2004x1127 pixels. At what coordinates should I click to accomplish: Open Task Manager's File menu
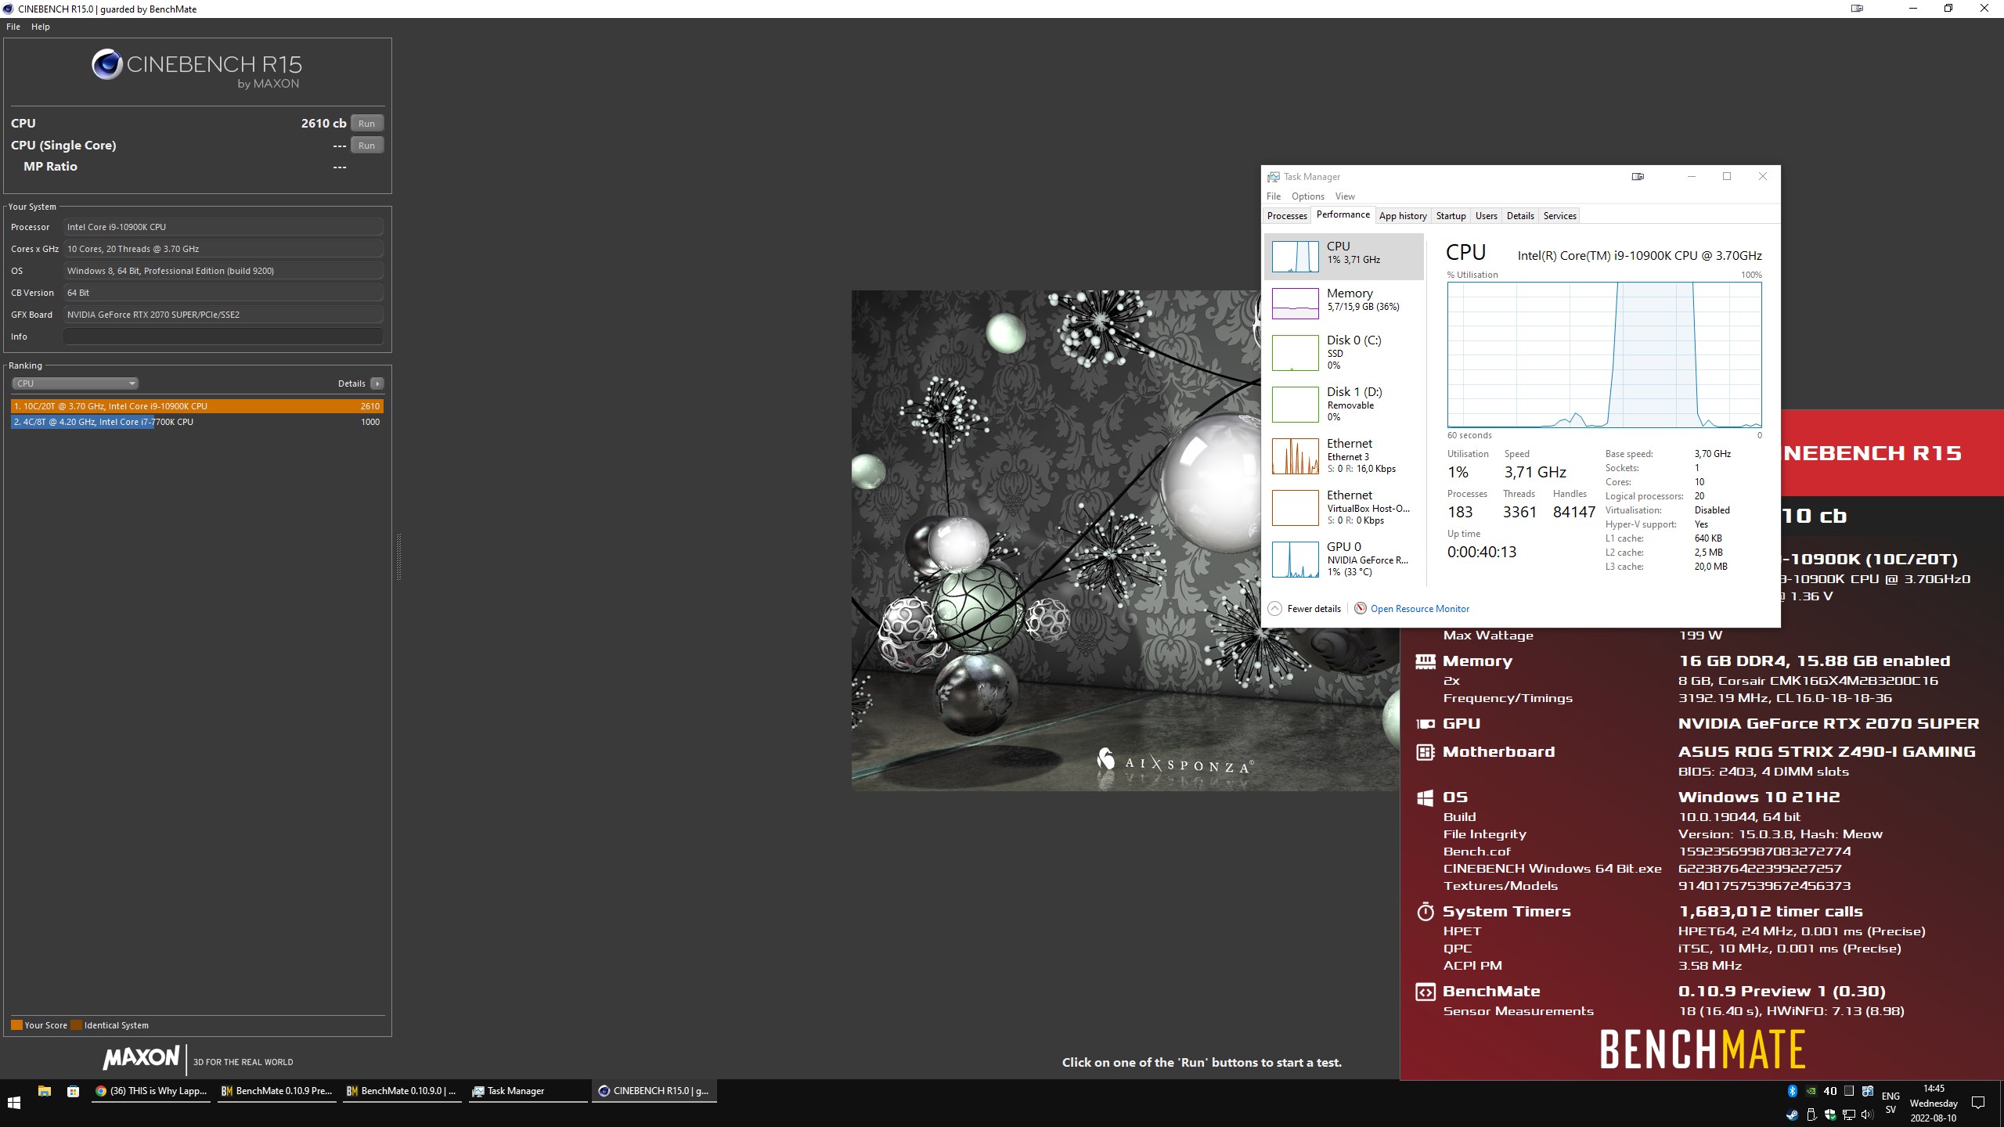1274,196
